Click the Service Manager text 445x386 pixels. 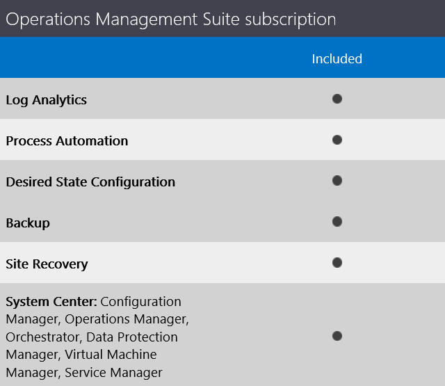click(x=113, y=372)
